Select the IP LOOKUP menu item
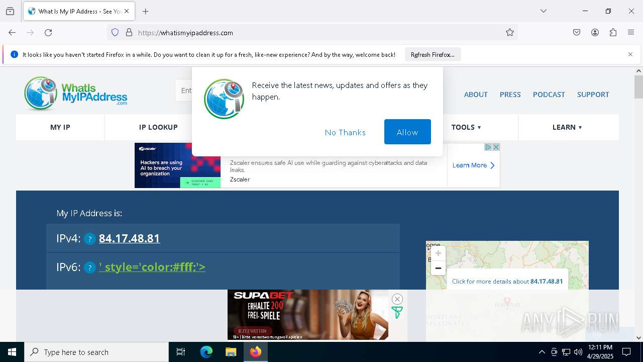This screenshot has width=643, height=362. (158, 127)
